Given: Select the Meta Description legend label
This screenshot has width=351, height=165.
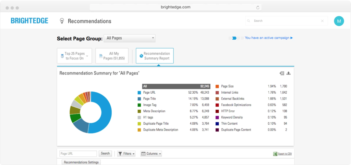Looking at the screenshot, I should click(154, 111).
